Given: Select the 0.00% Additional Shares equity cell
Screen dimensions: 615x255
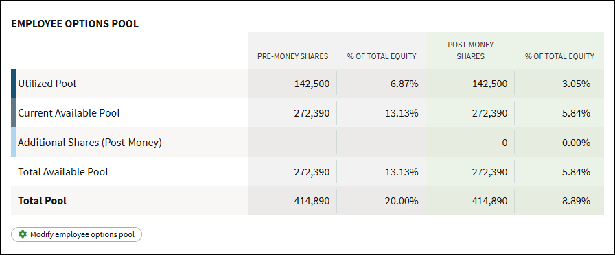Looking at the screenshot, I should pyautogui.click(x=559, y=142).
